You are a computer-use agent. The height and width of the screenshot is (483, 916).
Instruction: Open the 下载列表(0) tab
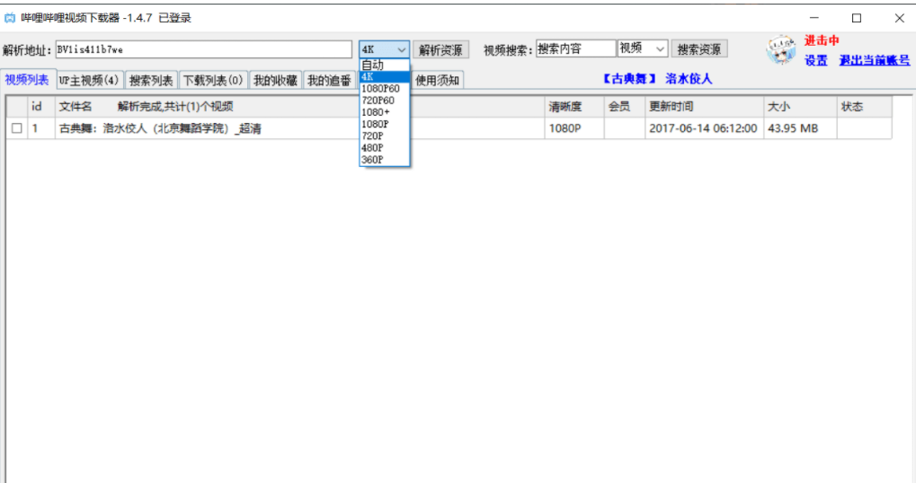click(x=213, y=81)
